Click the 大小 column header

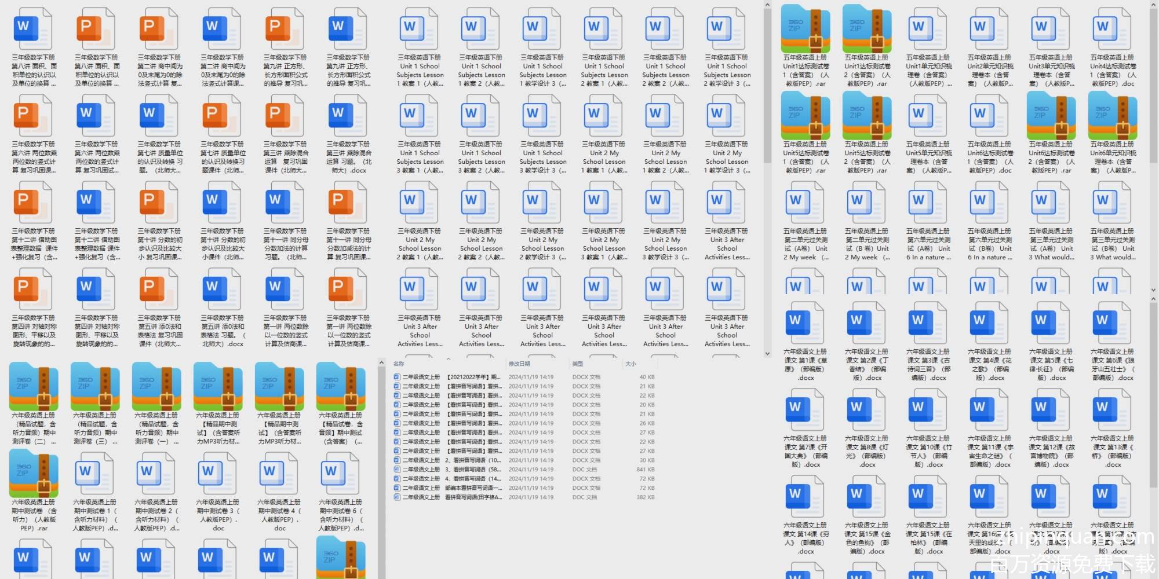coord(630,364)
